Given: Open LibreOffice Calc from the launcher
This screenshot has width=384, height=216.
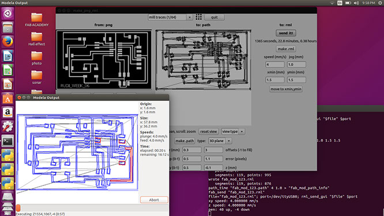Looking at the screenshot, I should click(7, 70).
